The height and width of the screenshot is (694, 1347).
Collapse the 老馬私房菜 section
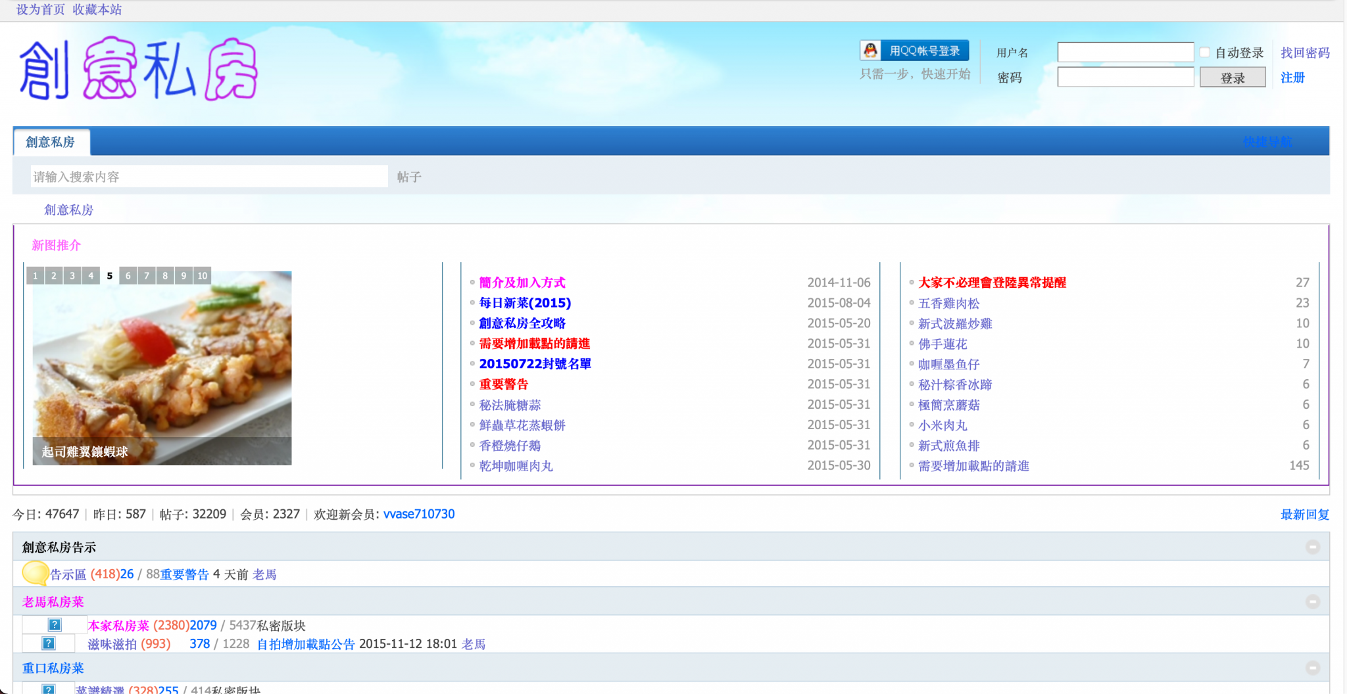point(1312,601)
